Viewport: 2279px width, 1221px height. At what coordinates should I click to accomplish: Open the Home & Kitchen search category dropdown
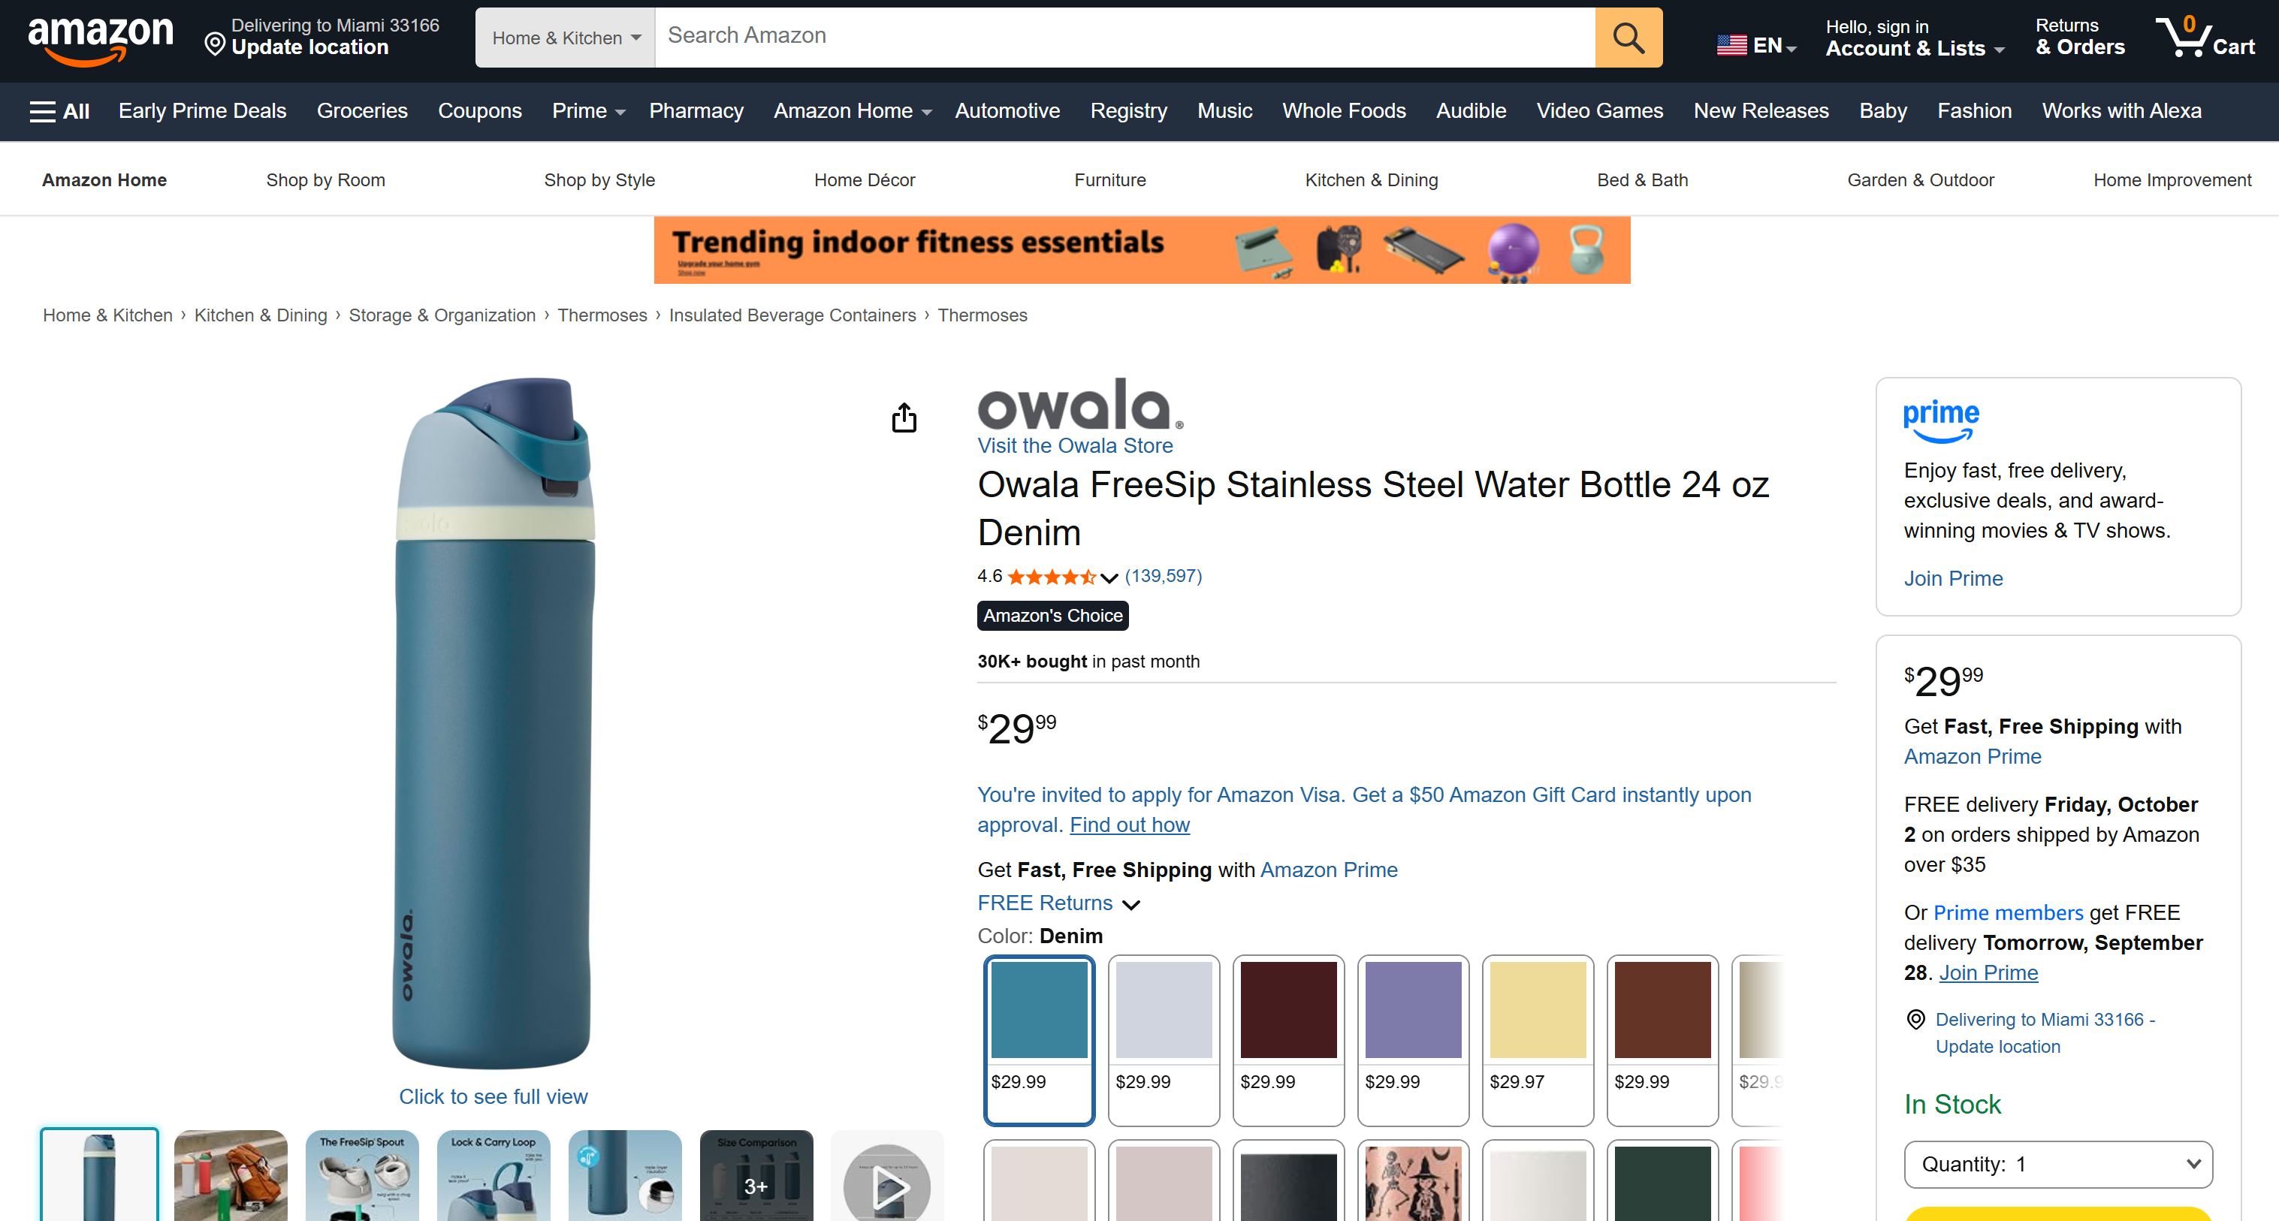pyautogui.click(x=566, y=38)
